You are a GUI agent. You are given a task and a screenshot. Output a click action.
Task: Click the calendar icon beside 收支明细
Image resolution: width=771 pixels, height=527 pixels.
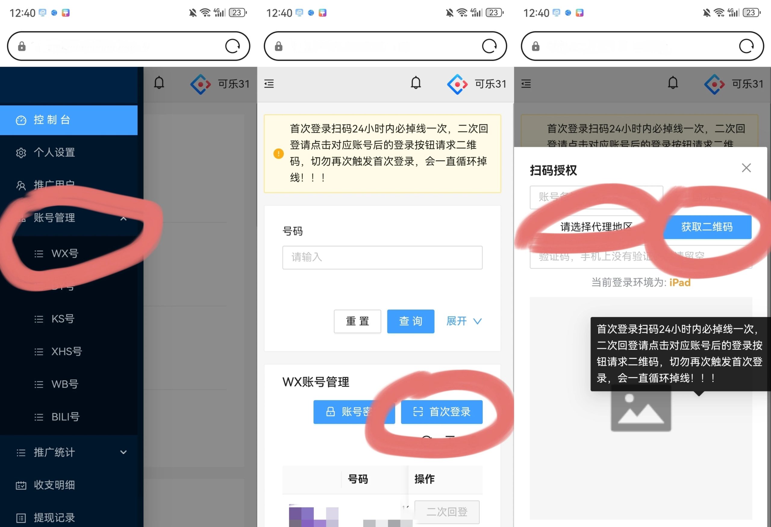(x=20, y=485)
